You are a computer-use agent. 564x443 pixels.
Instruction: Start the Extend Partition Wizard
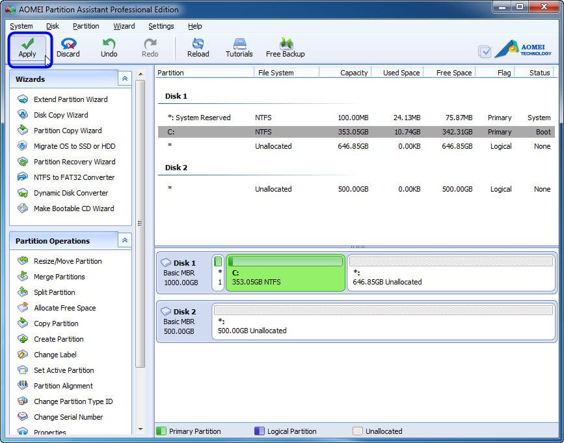(70, 99)
